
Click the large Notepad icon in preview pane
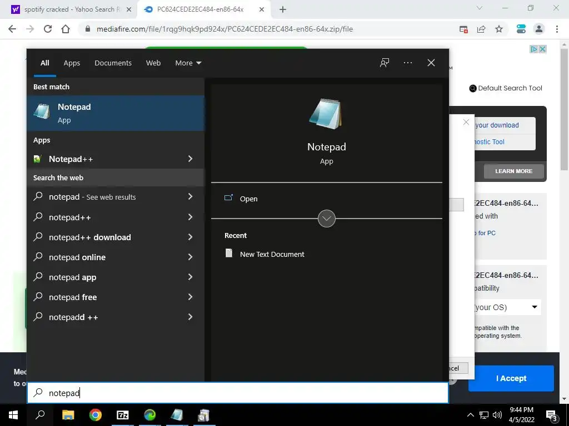click(326, 114)
